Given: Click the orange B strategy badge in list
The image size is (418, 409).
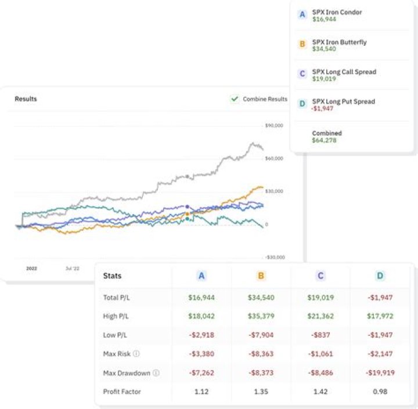Looking at the screenshot, I should (302, 45).
